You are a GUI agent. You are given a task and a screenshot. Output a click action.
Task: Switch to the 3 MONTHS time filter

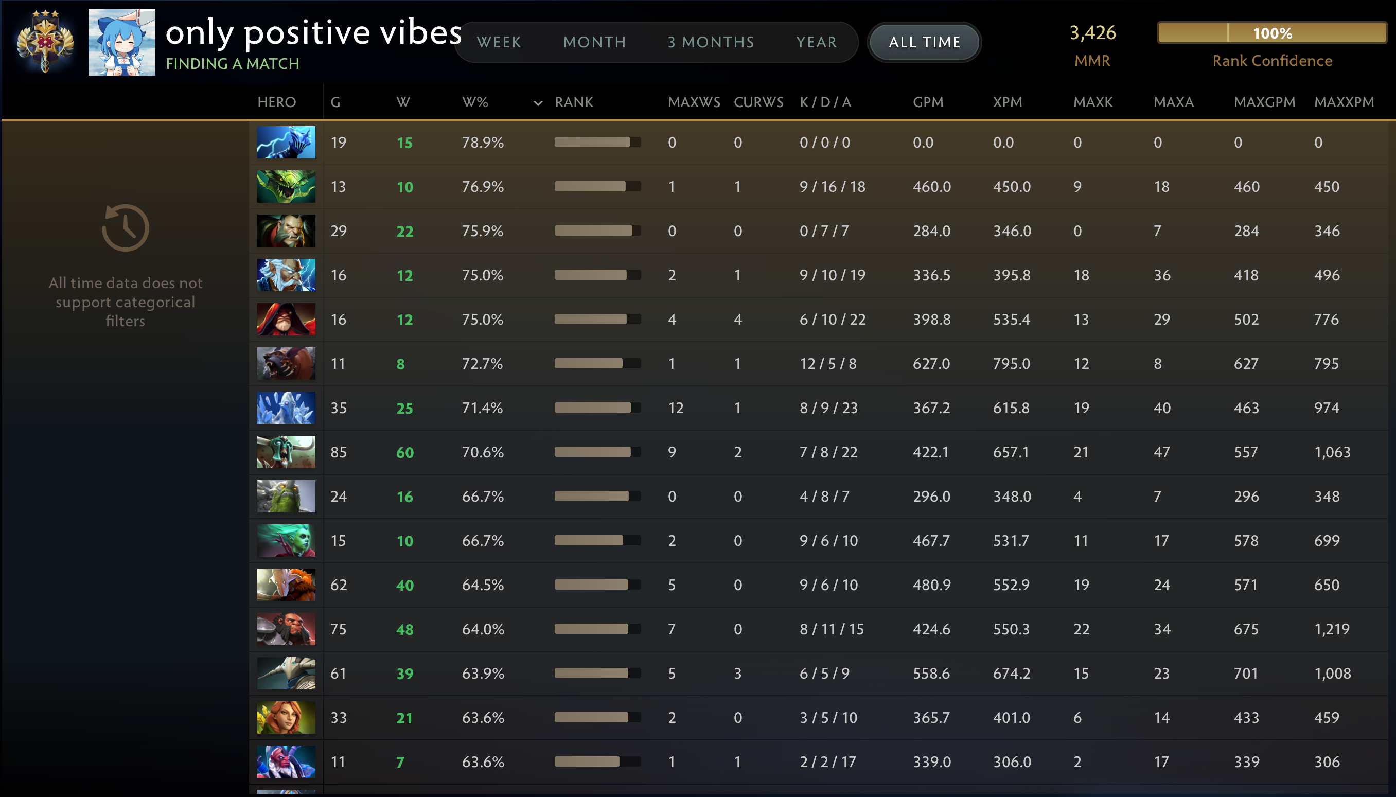coord(711,42)
